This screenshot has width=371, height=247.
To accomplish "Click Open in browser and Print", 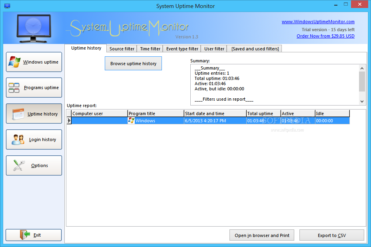I will (x=262, y=235).
